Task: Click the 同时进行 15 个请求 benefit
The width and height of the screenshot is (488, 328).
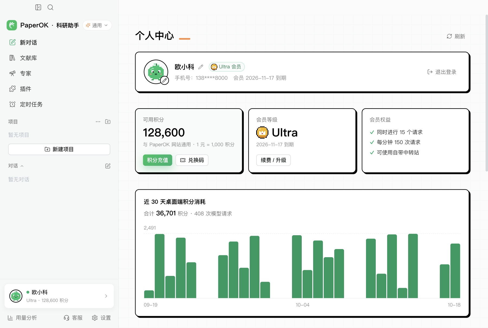Action: tap(396, 132)
